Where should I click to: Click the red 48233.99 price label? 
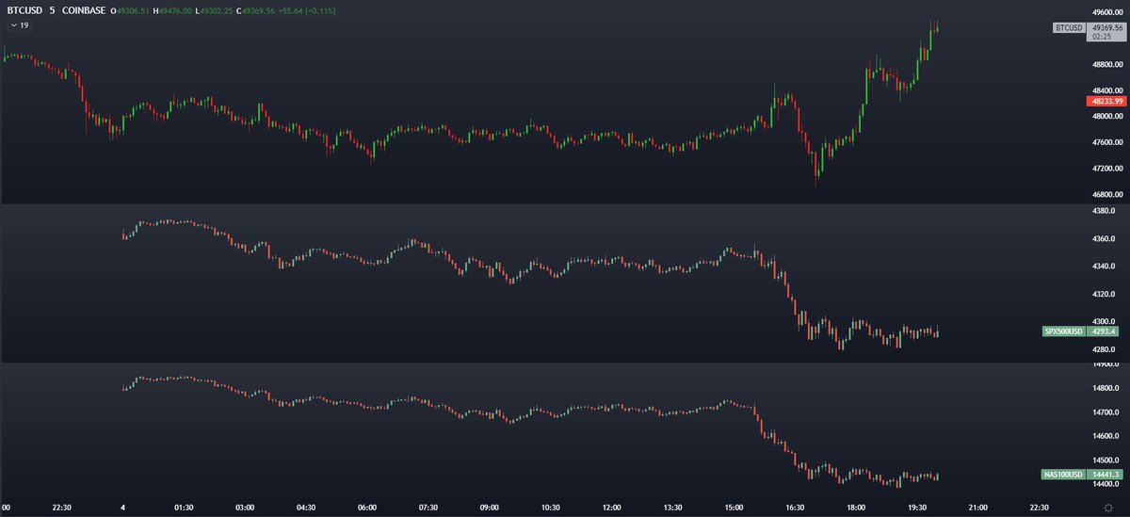[1105, 100]
